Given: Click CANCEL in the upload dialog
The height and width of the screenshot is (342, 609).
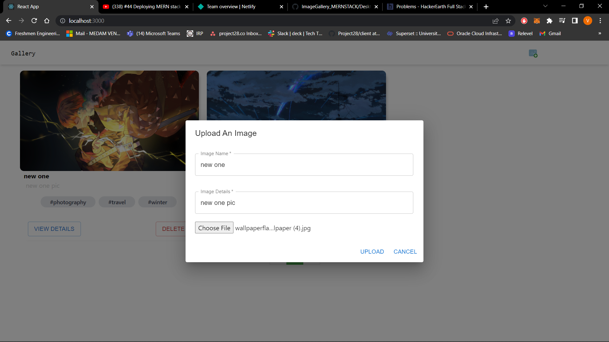Looking at the screenshot, I should [405, 252].
